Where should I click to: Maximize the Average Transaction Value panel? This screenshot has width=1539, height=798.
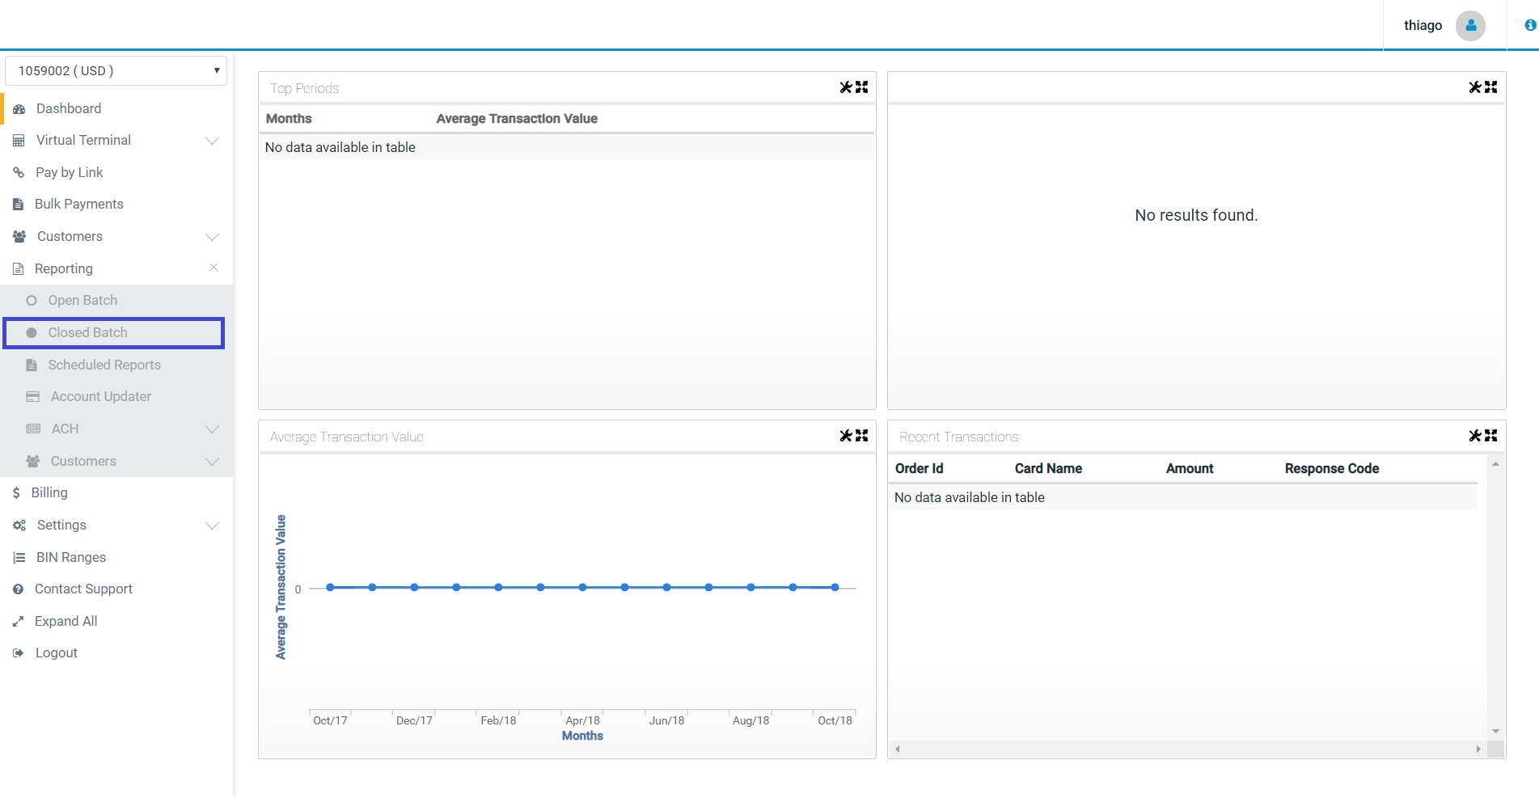(862, 436)
